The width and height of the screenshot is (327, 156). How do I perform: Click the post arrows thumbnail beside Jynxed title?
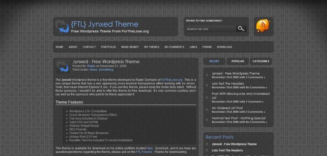point(63,67)
